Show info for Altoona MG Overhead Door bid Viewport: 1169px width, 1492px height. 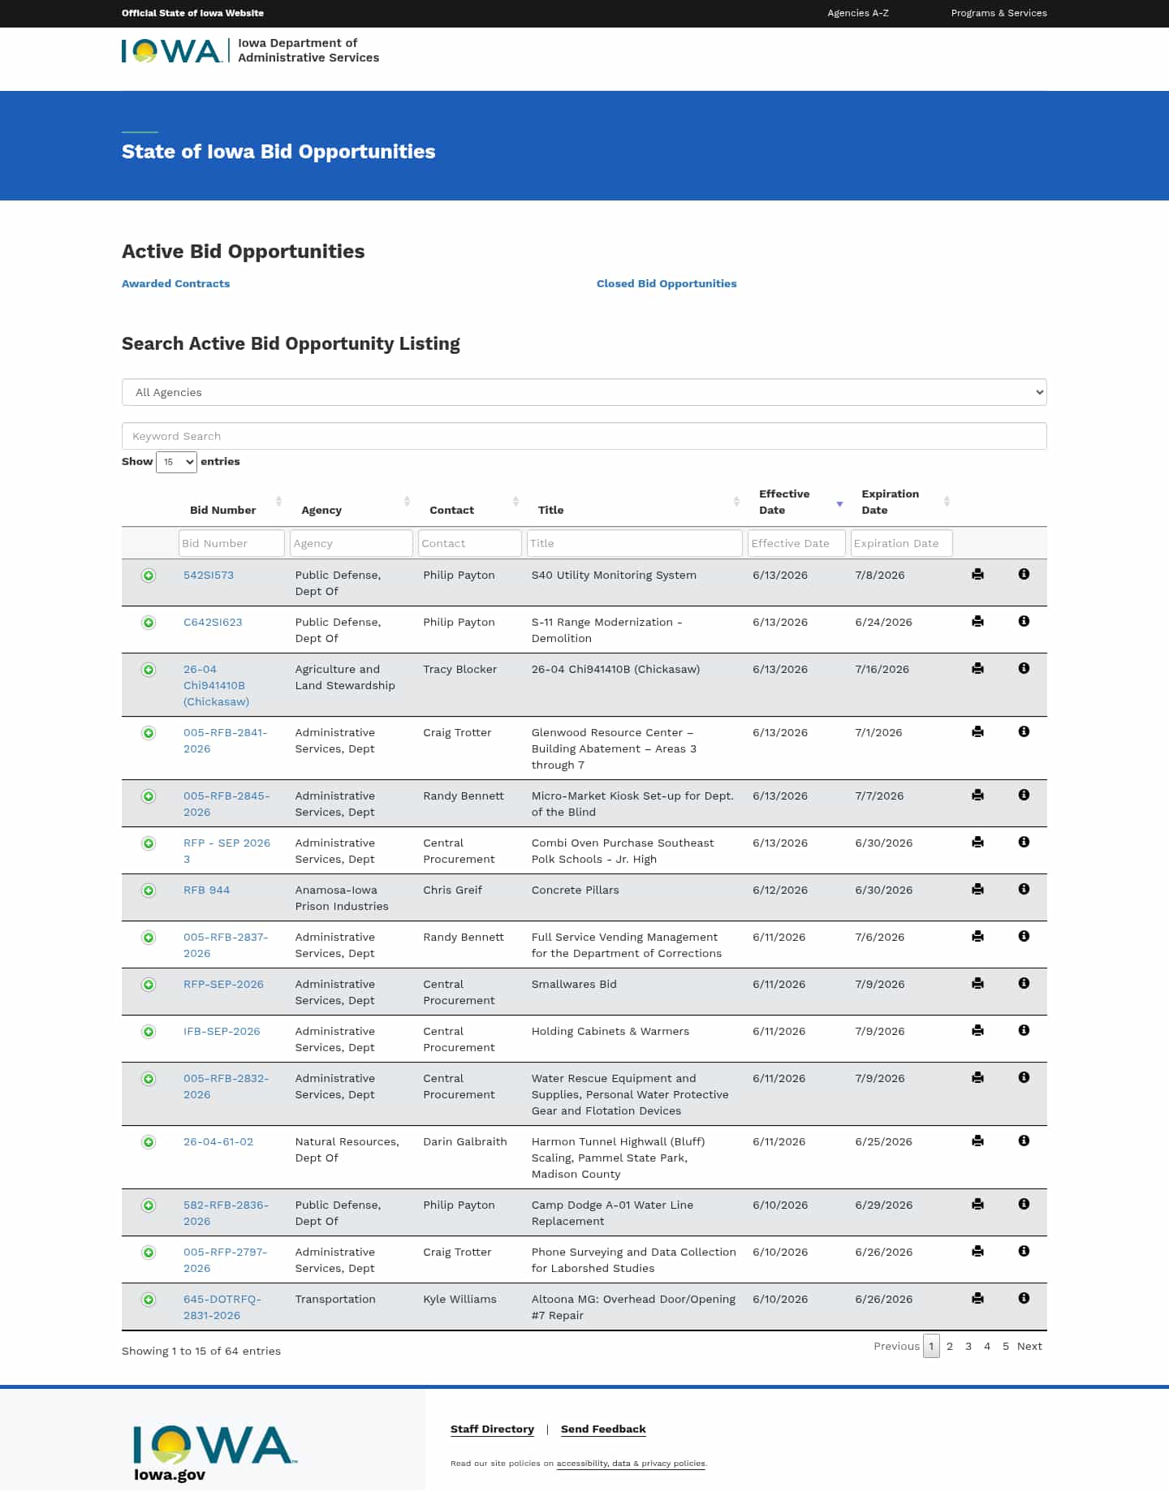1024,1299
